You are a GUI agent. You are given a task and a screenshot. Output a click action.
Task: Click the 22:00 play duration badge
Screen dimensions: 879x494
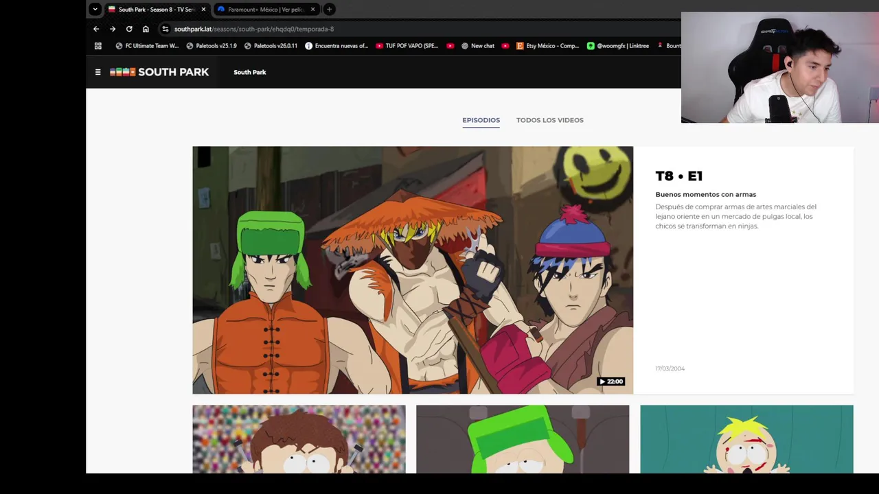pyautogui.click(x=610, y=381)
